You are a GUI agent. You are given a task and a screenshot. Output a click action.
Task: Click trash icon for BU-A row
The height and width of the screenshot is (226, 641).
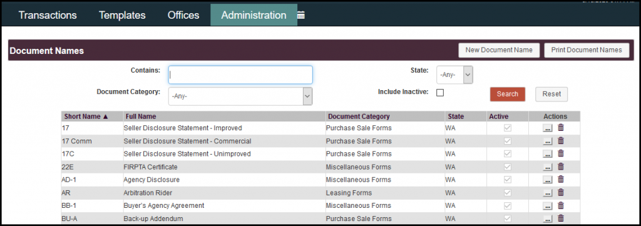(561, 218)
